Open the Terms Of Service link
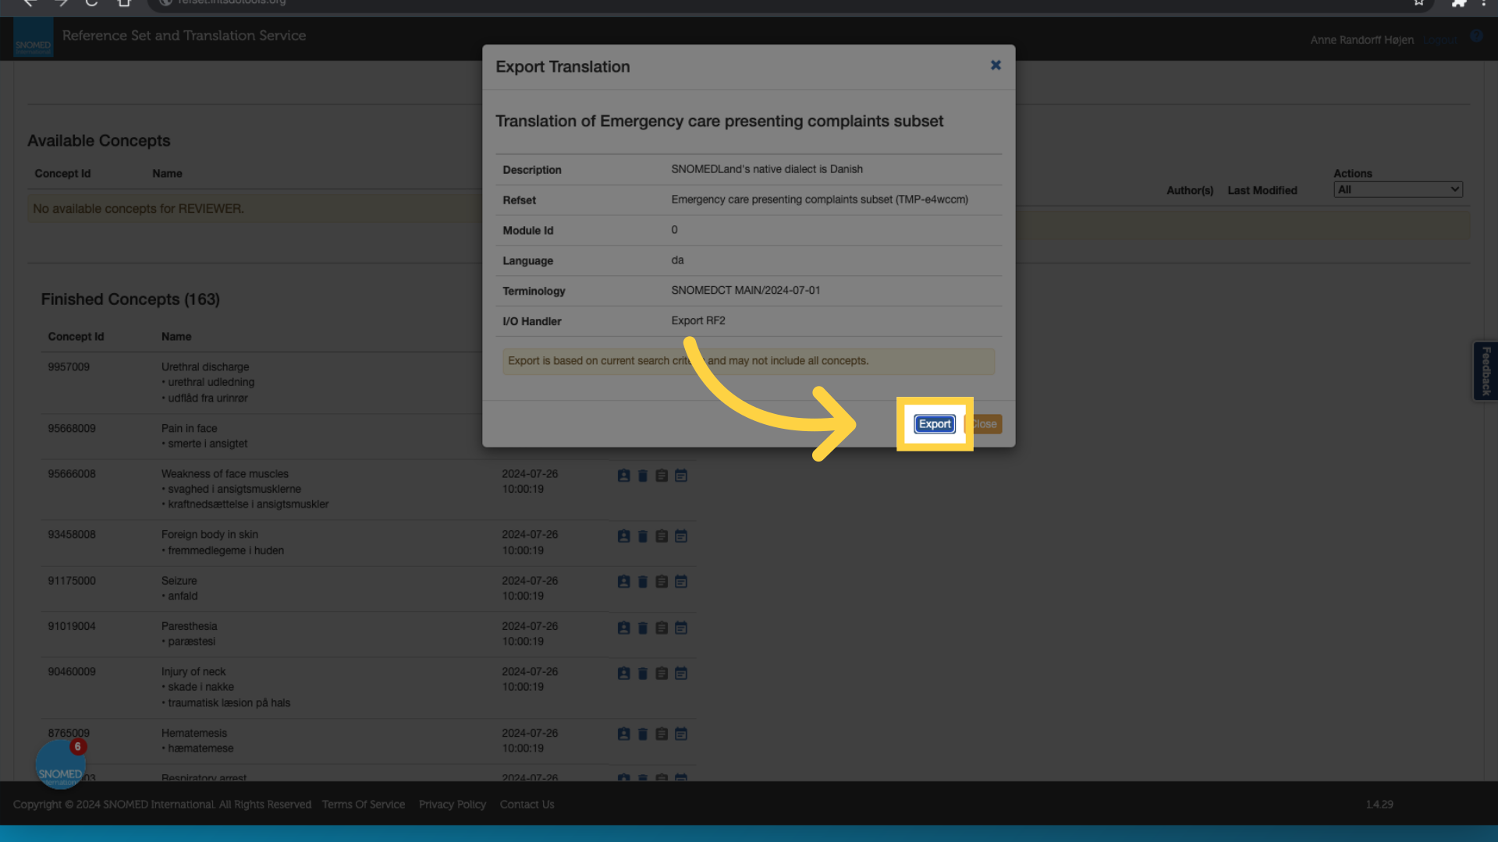Screen dimensions: 1498x842 [x=364, y=805]
